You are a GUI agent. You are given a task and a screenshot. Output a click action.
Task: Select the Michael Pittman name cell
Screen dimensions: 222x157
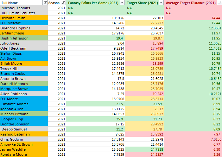[x=24, y=114]
